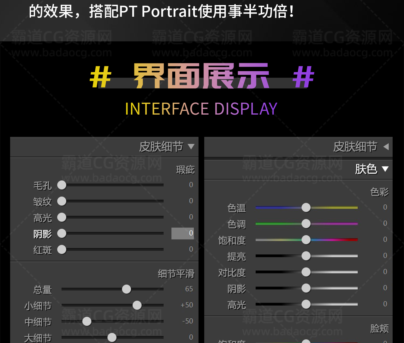Click the 饱和度 slider handle under 色彩
Image resolution: width=404 pixels, height=343 pixels.
pyautogui.click(x=306, y=240)
